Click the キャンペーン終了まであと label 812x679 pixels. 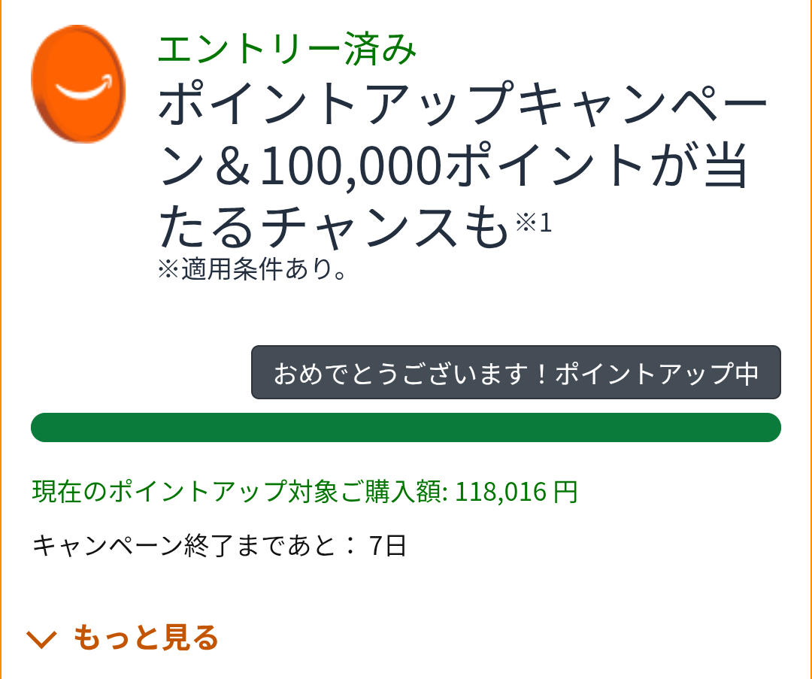tap(195, 545)
